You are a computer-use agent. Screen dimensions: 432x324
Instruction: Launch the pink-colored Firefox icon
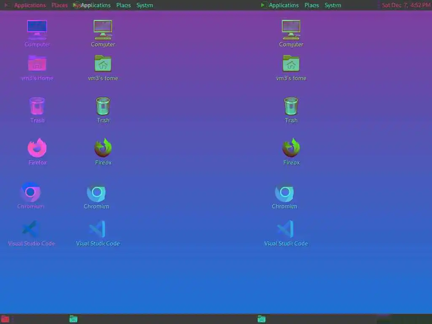click(37, 148)
